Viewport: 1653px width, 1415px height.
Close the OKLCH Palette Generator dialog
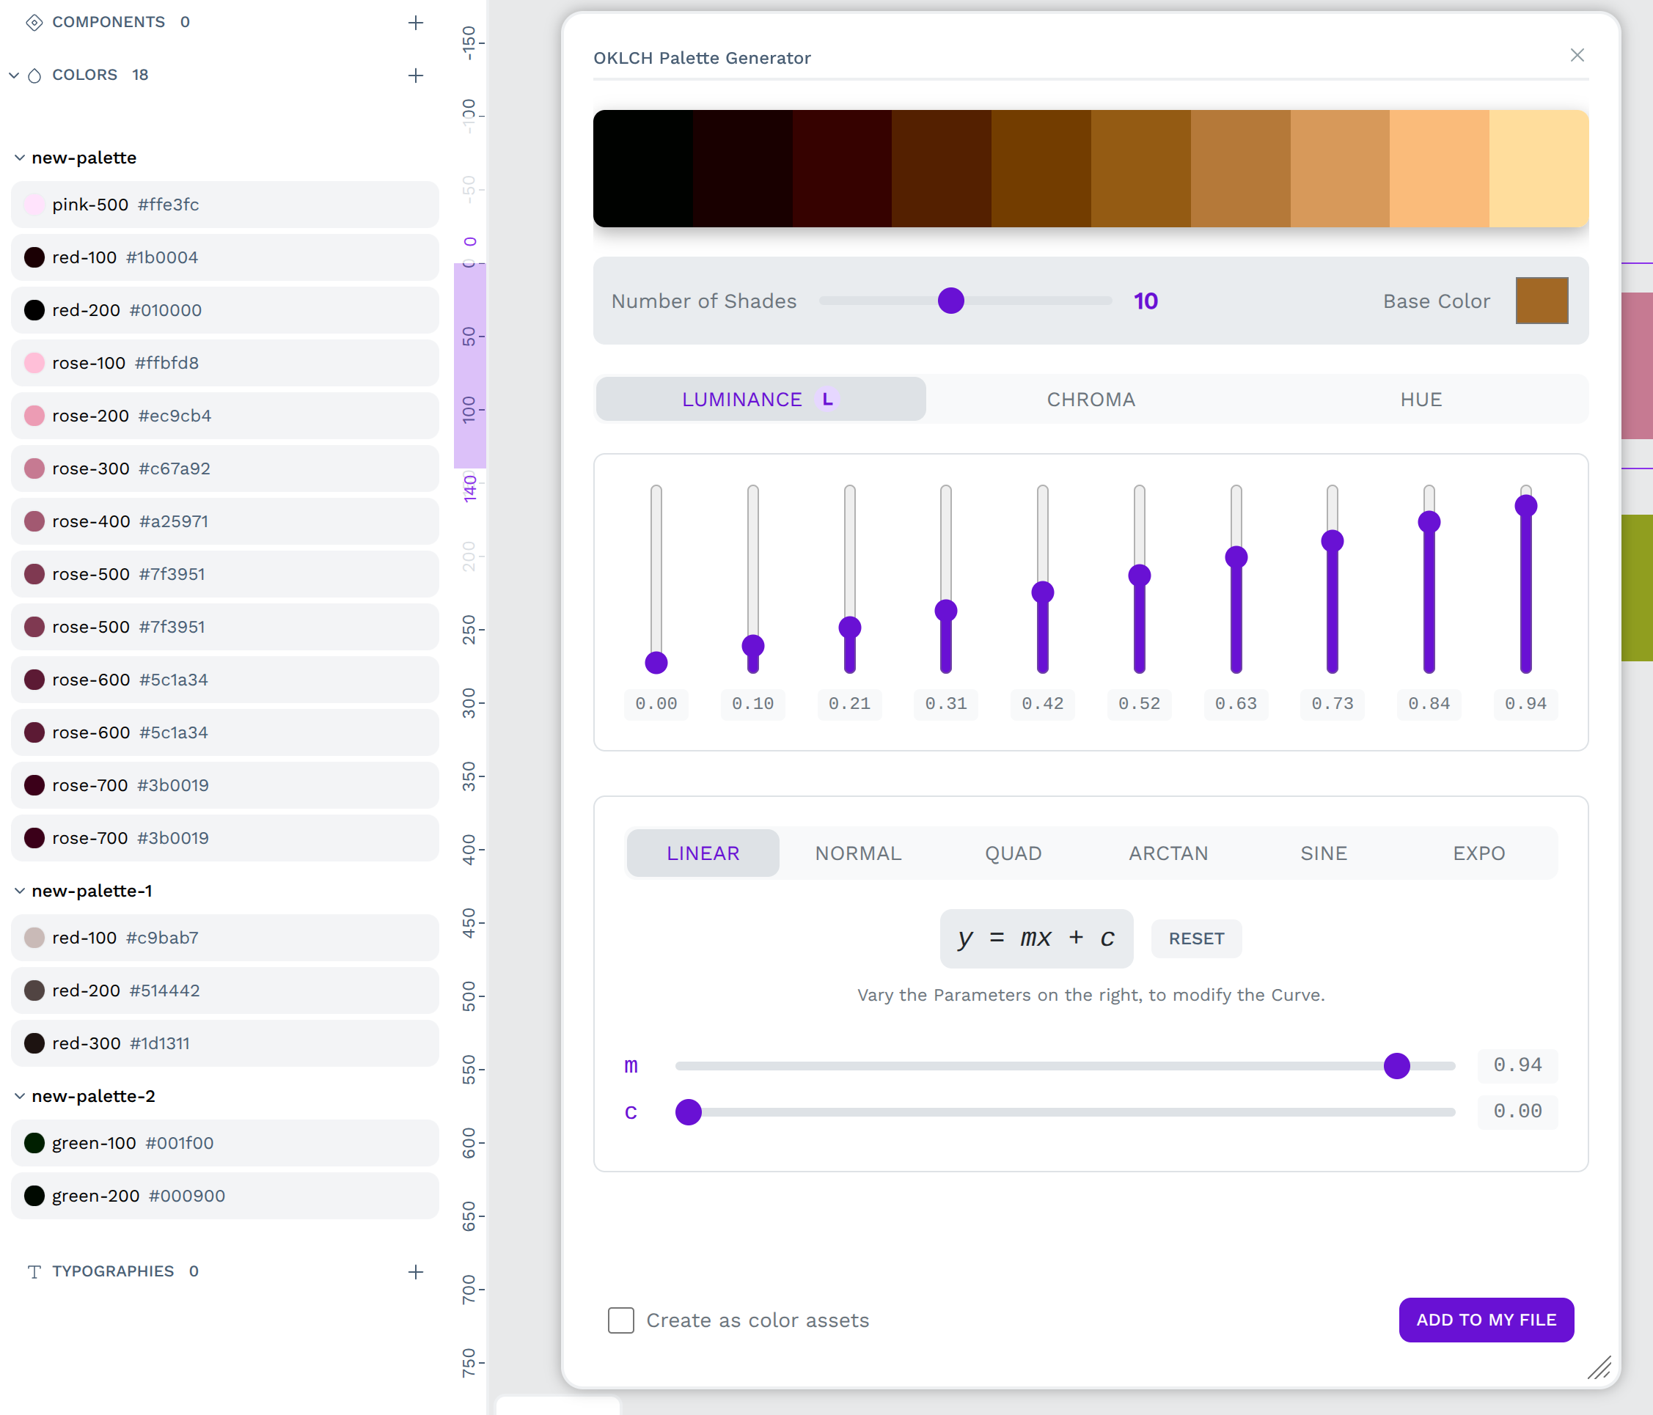(1577, 55)
